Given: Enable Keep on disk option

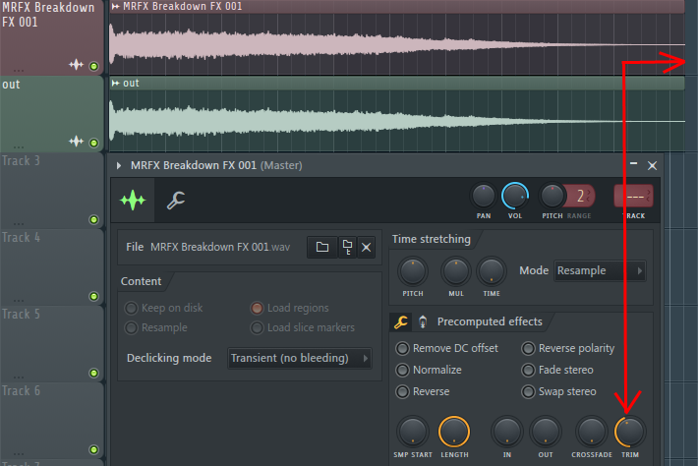Looking at the screenshot, I should (x=132, y=308).
